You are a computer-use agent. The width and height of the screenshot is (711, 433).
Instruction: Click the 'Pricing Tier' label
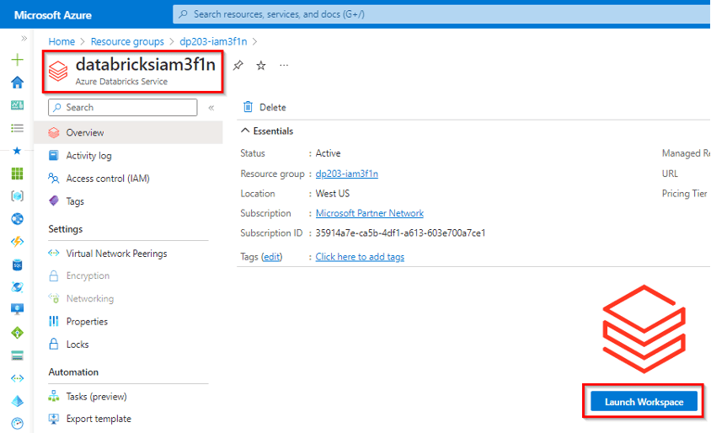(684, 194)
